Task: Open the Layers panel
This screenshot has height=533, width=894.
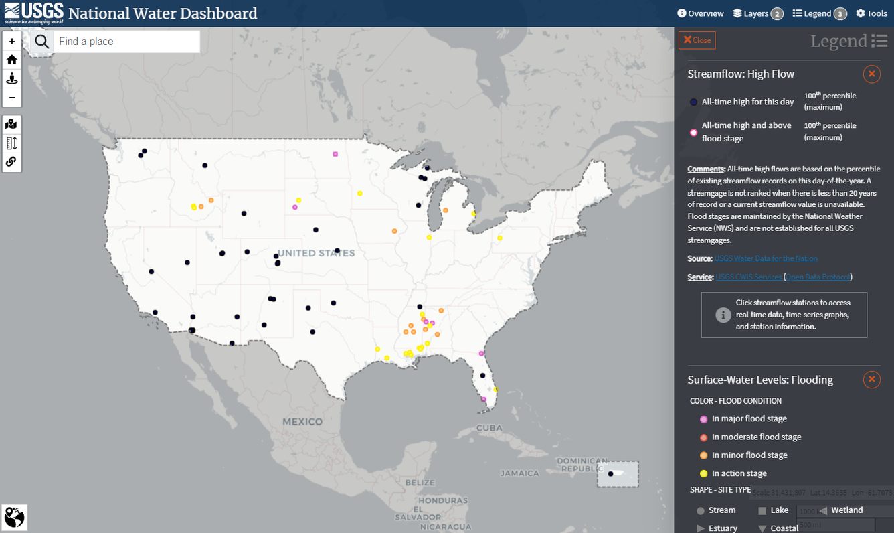Action: 753,13
